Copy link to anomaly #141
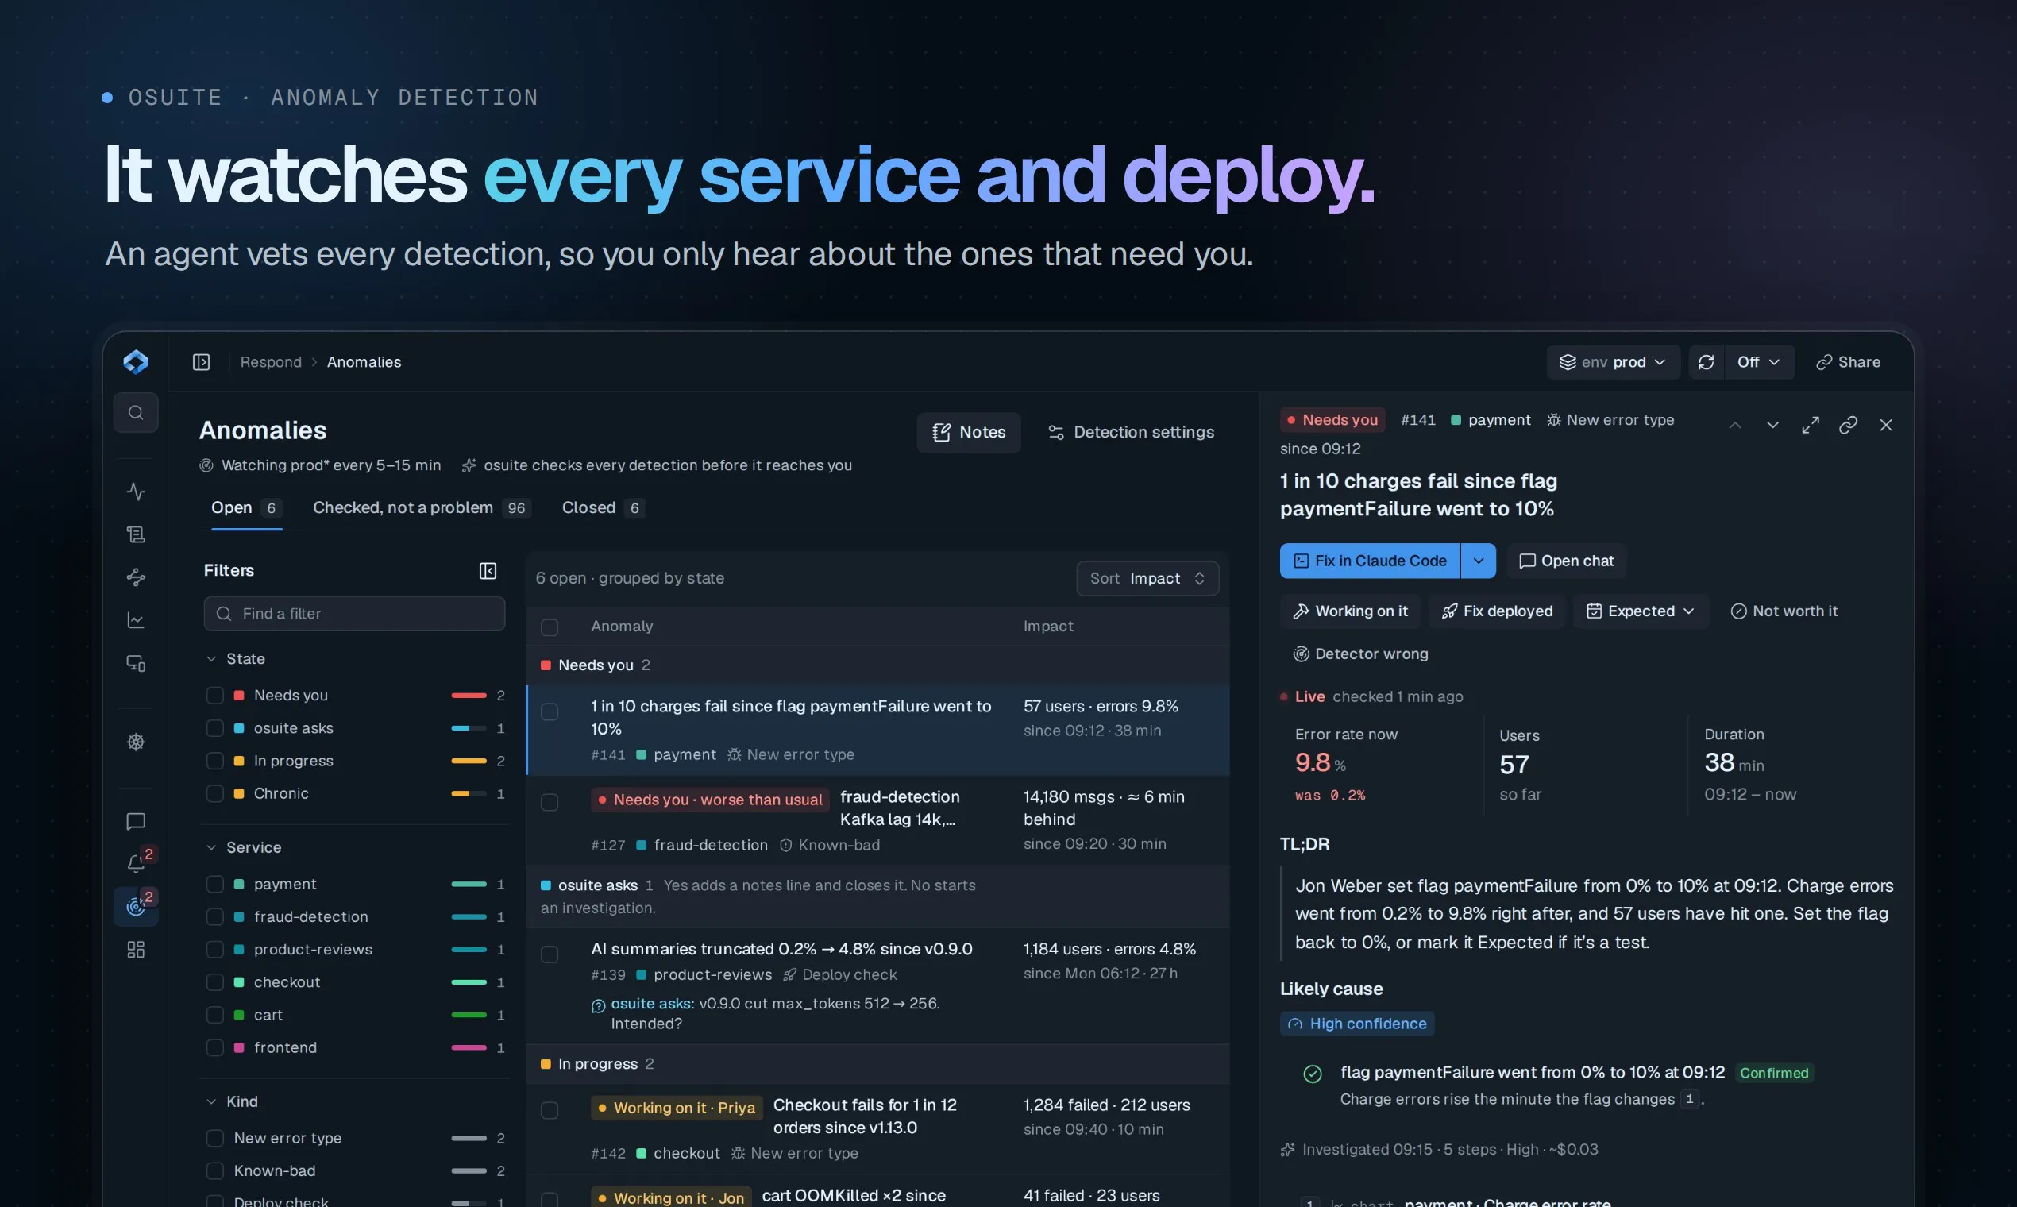2017x1207 pixels. 1849,426
